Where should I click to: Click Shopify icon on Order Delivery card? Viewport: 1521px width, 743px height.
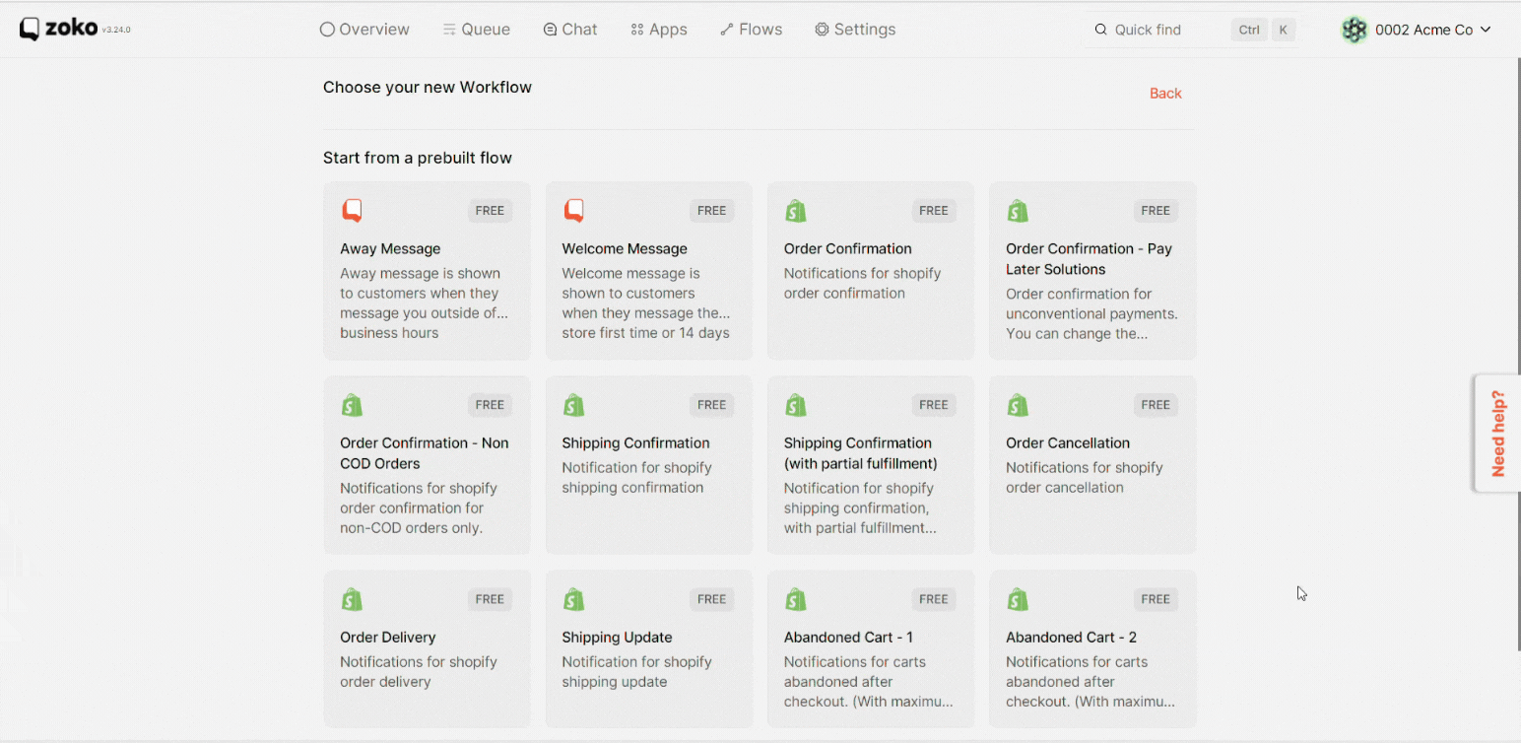352,599
